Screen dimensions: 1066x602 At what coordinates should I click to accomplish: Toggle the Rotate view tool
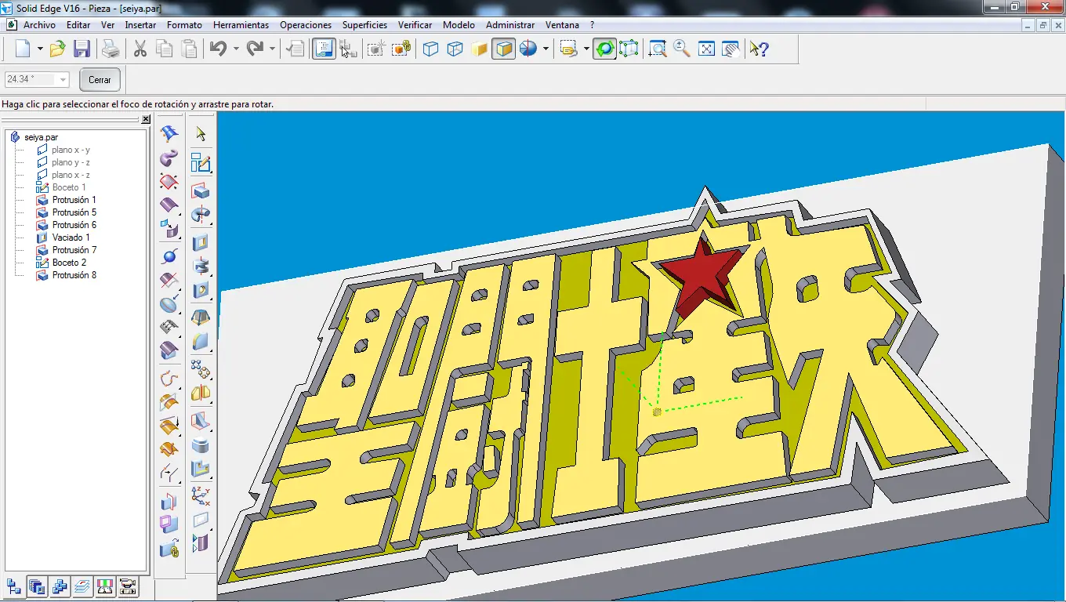[604, 49]
